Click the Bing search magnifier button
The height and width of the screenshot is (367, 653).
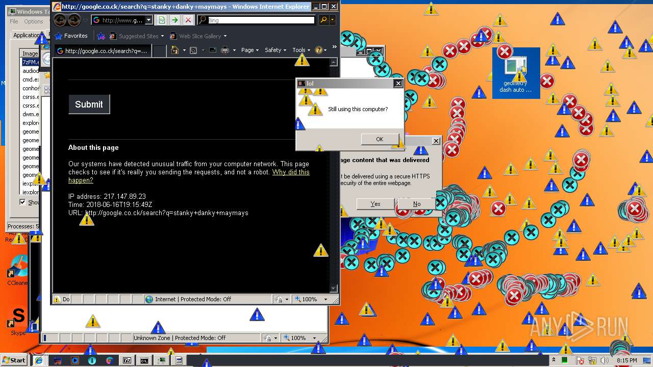pyautogui.click(x=323, y=20)
